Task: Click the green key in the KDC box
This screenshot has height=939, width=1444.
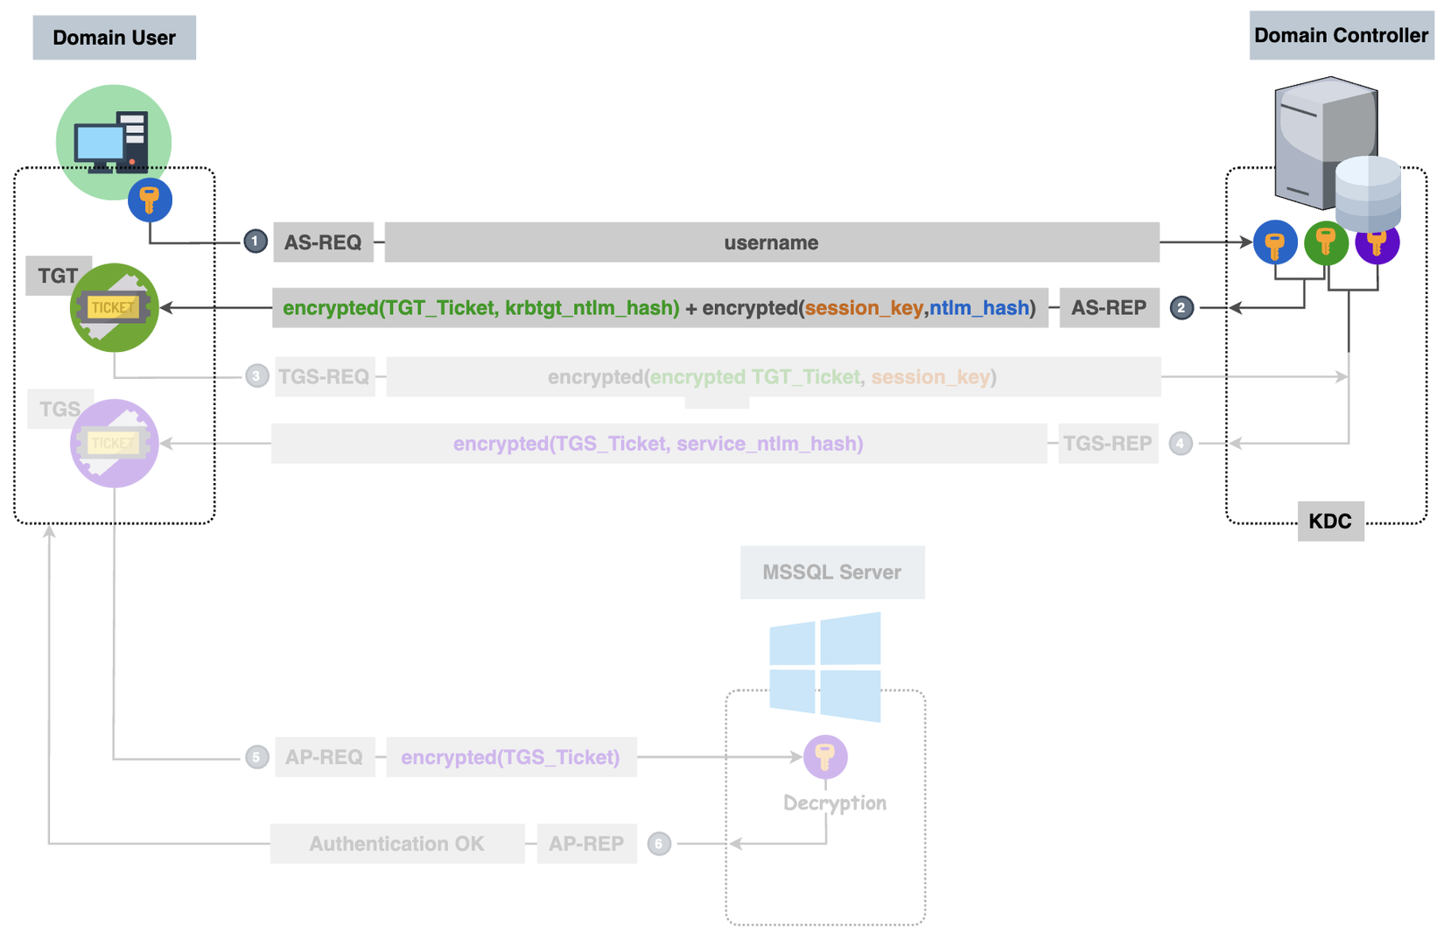Action: 1326,242
